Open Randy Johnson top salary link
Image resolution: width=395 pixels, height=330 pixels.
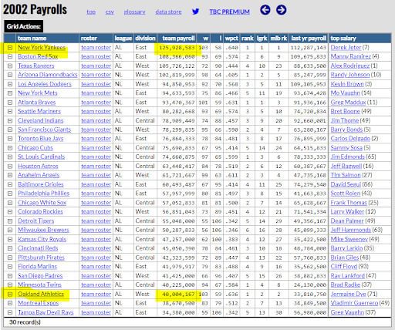(350, 75)
